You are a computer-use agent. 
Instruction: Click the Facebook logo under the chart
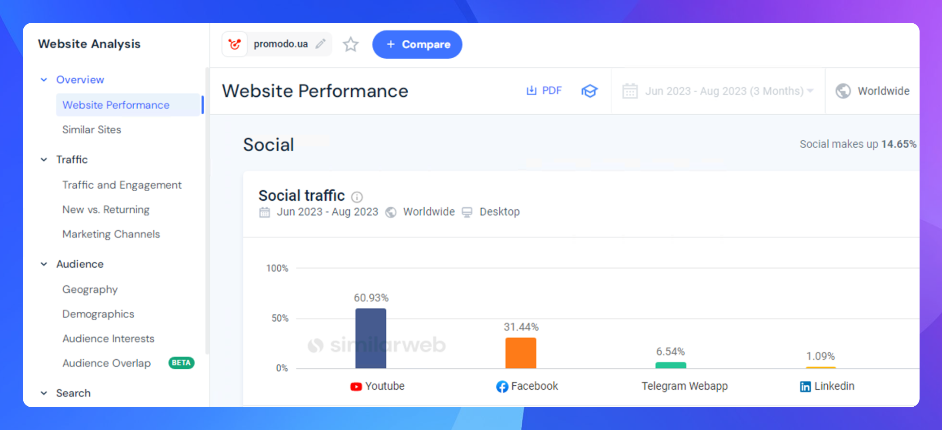[x=502, y=387]
